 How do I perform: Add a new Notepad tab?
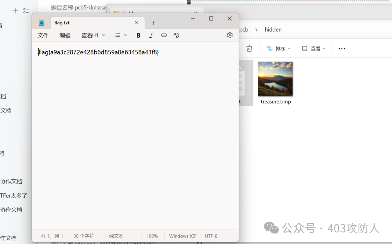154,23
